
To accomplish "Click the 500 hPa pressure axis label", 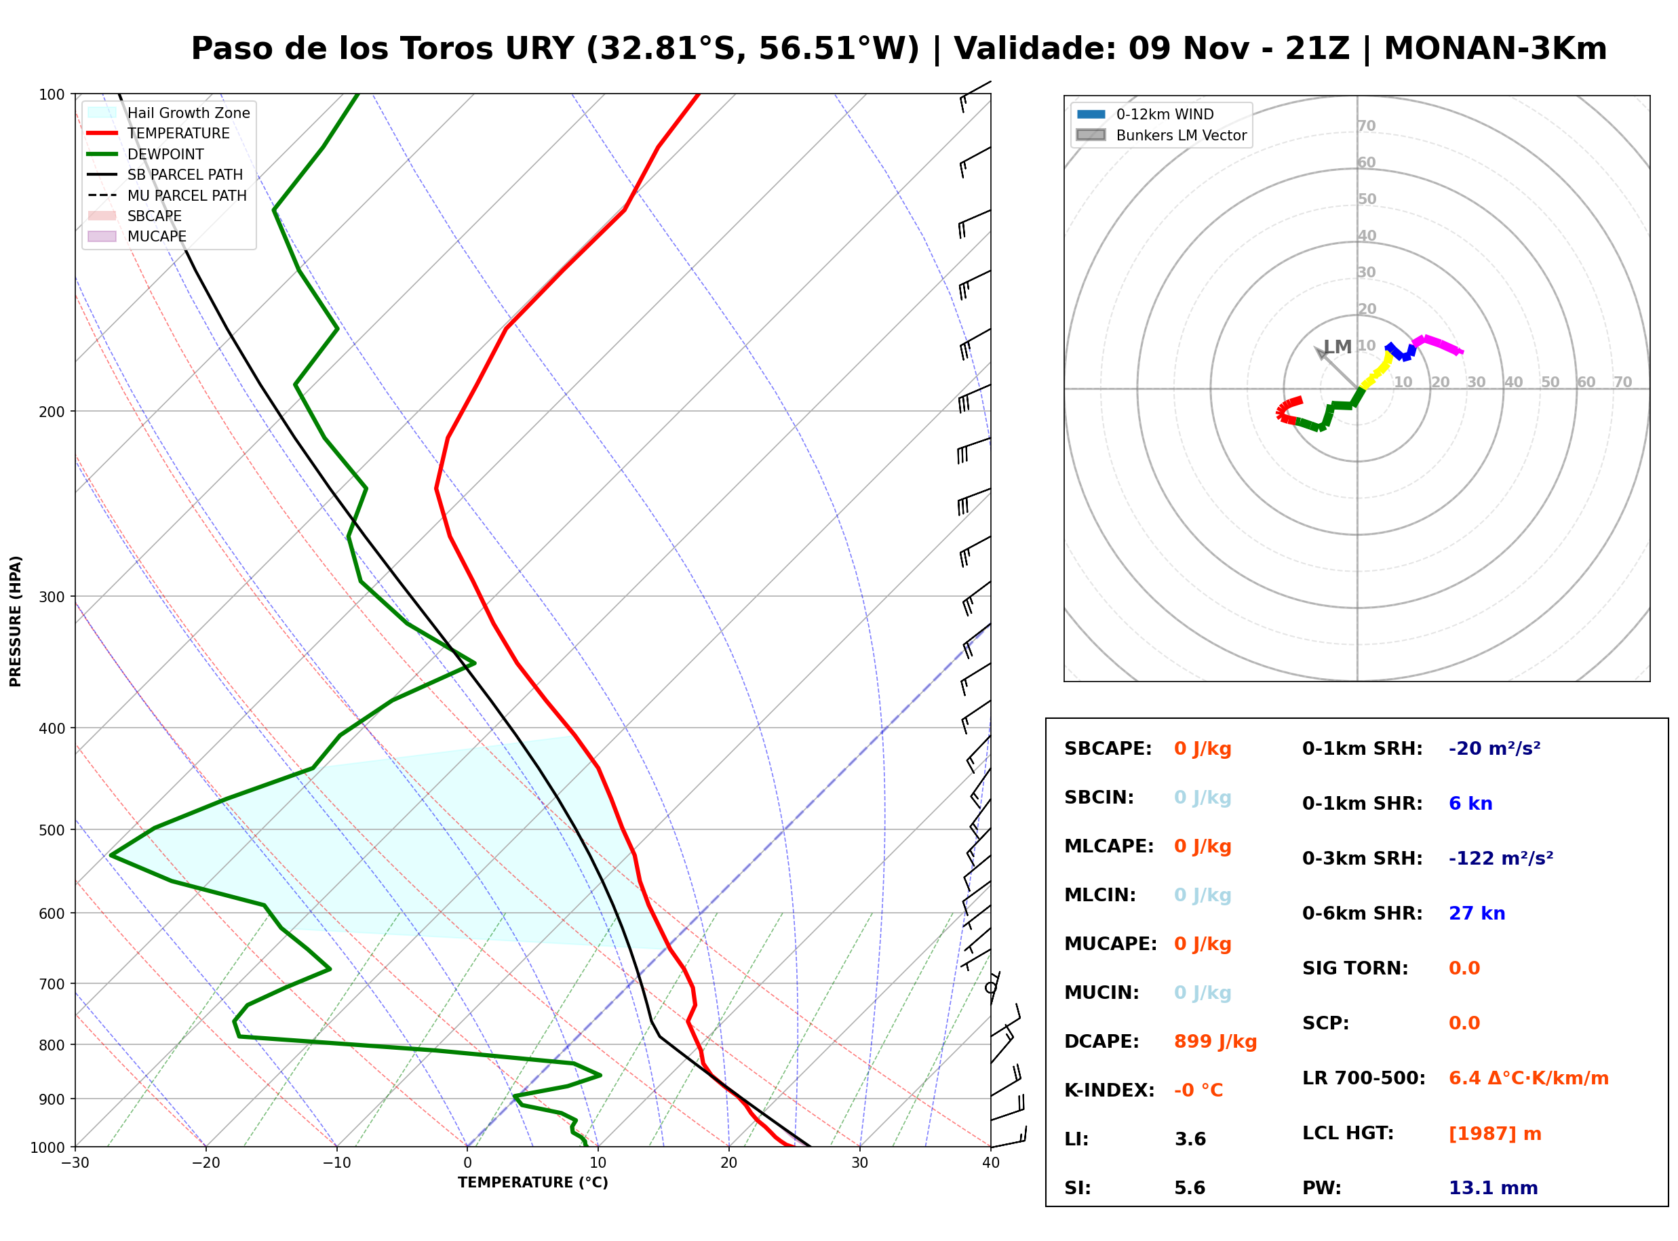I will (52, 830).
